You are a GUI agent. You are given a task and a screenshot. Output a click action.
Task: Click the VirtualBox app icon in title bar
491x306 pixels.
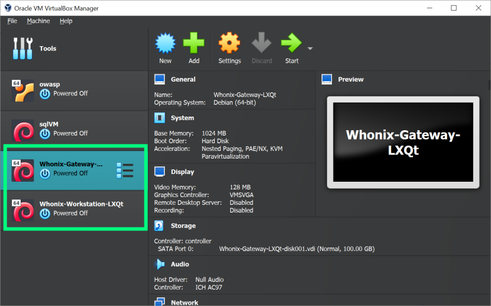[8, 8]
